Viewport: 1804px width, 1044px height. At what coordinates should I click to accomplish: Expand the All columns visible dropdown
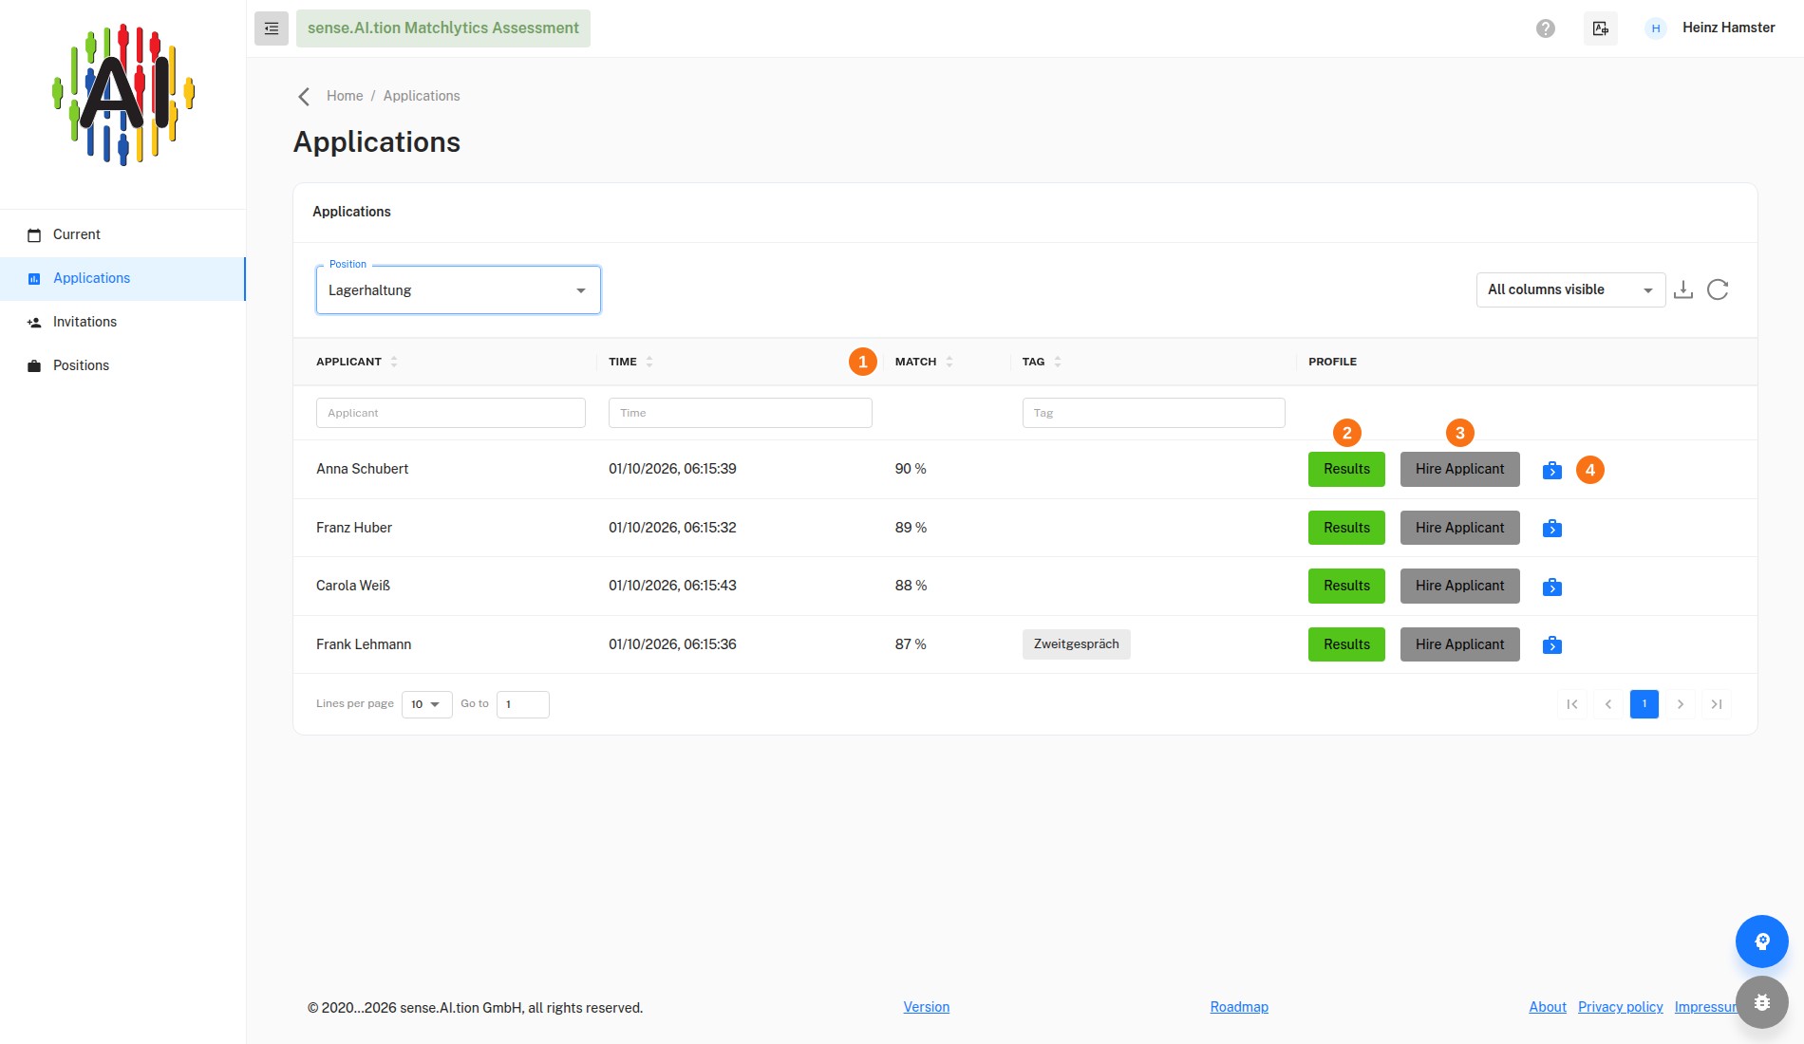pos(1570,289)
